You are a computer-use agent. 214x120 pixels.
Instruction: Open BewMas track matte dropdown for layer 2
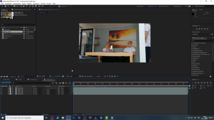click(51, 90)
